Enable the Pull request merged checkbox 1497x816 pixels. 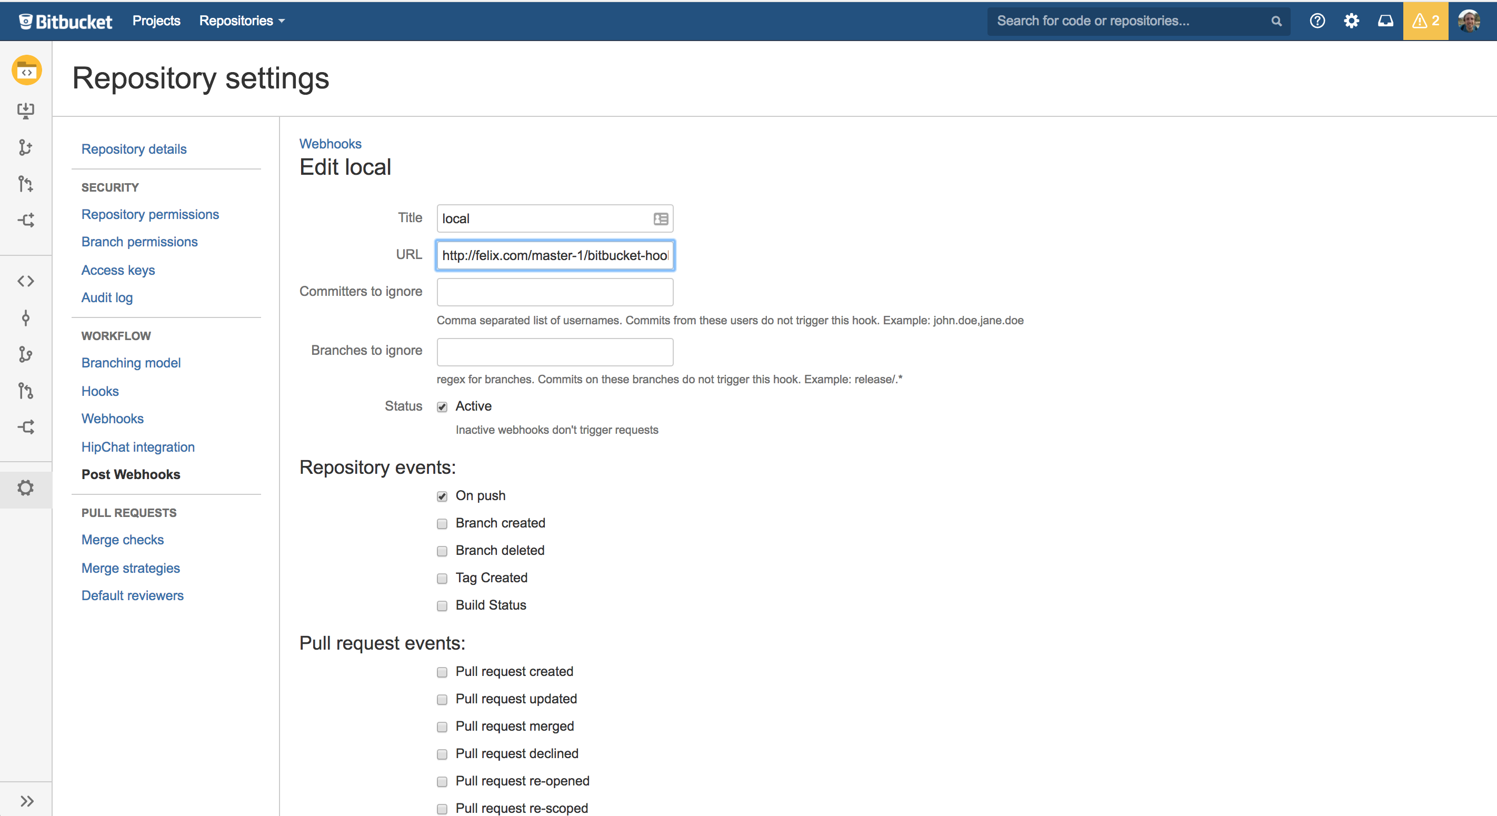(x=442, y=727)
